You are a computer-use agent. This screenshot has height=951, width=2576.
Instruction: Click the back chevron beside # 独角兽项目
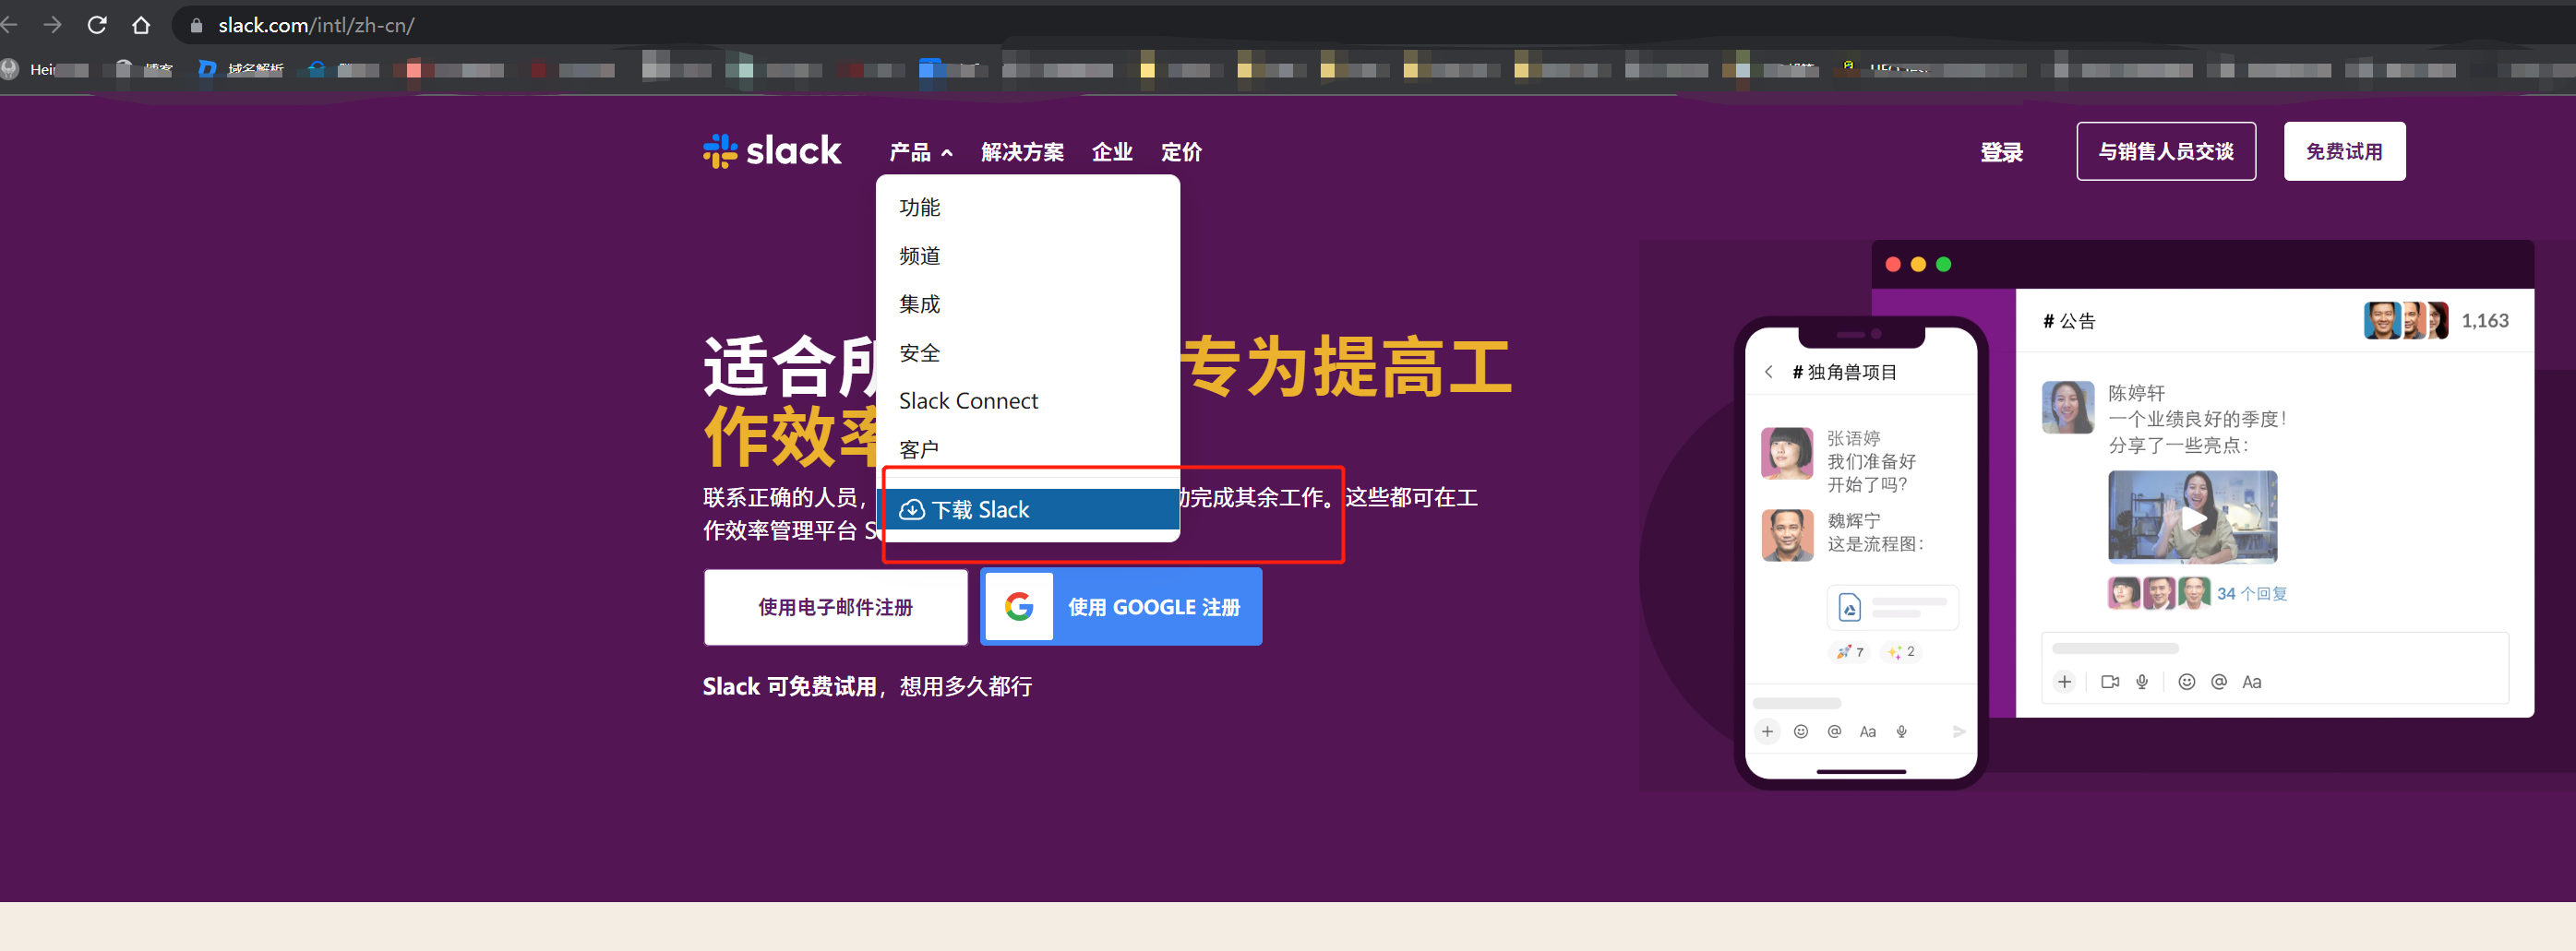click(x=1768, y=372)
